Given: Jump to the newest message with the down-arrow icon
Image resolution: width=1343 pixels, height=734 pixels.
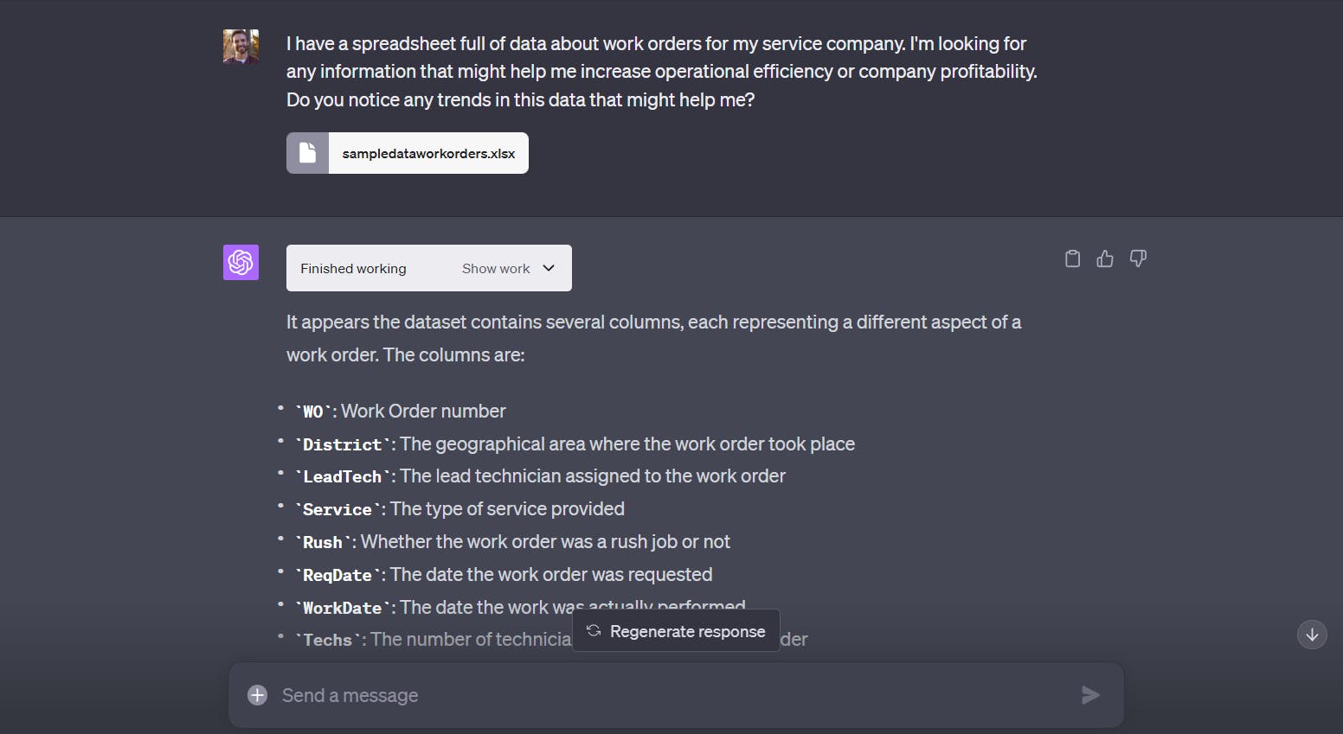Looking at the screenshot, I should pyautogui.click(x=1312, y=635).
